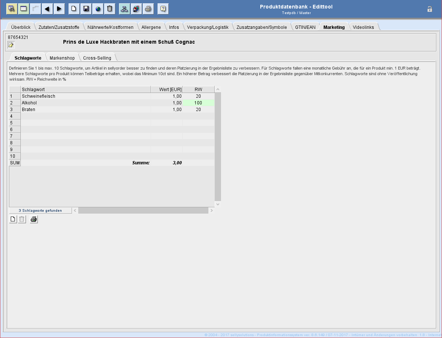Click the '3 Schlagworte gefunden' status label
This screenshot has width=442, height=338.
point(40,211)
